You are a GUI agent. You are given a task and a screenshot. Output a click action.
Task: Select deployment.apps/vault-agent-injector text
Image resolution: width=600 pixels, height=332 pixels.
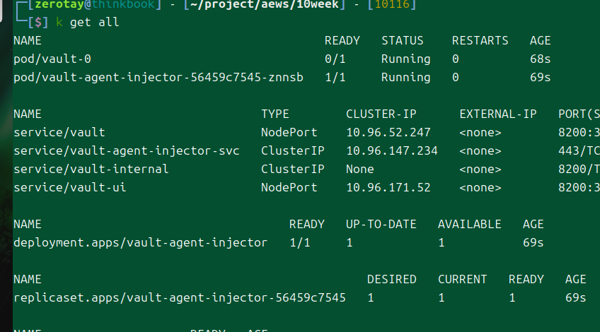click(140, 242)
